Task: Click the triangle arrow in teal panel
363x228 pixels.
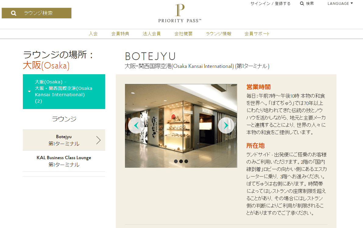Action: tap(29, 92)
